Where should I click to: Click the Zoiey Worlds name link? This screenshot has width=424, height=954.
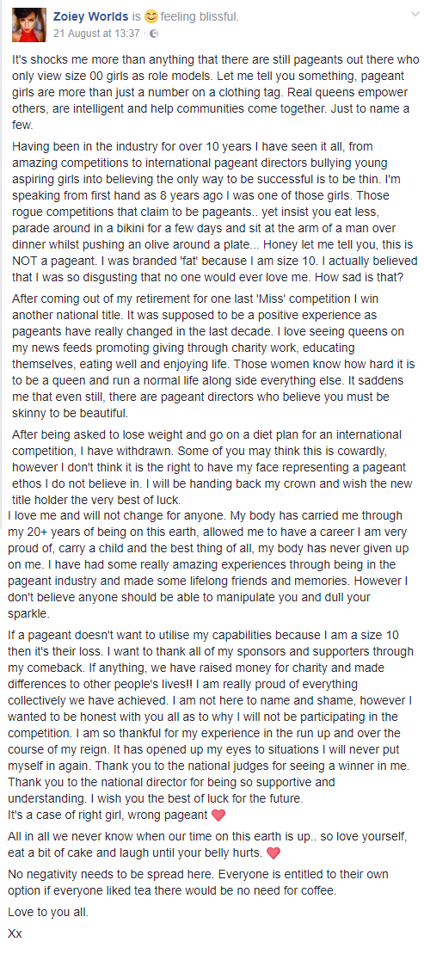[x=90, y=18]
